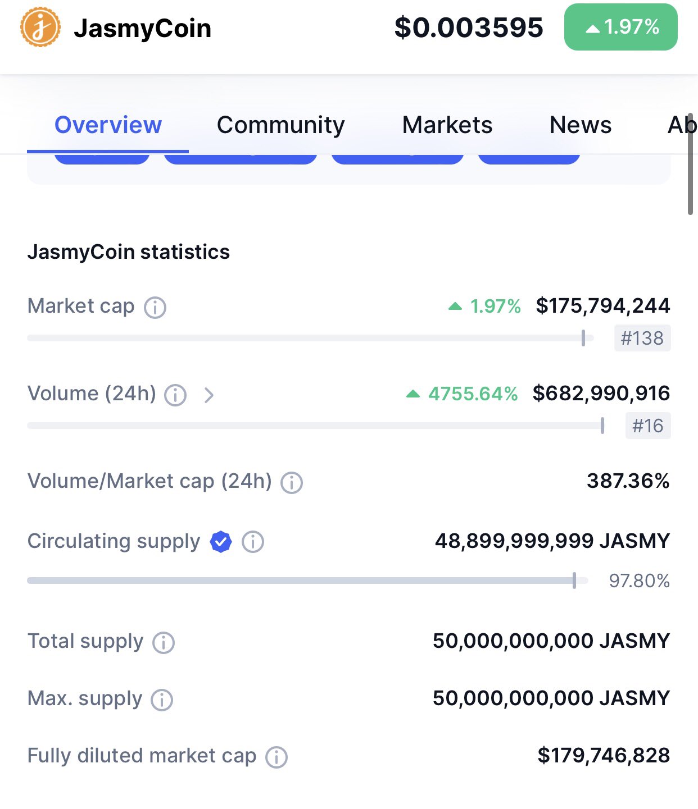
Task: Tap the Volume (24h) label
Action: tap(92, 394)
